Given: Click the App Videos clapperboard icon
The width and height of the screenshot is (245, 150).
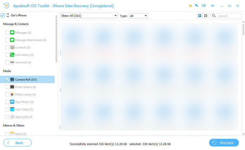Looking at the screenshot, I should click(x=12, y=109).
